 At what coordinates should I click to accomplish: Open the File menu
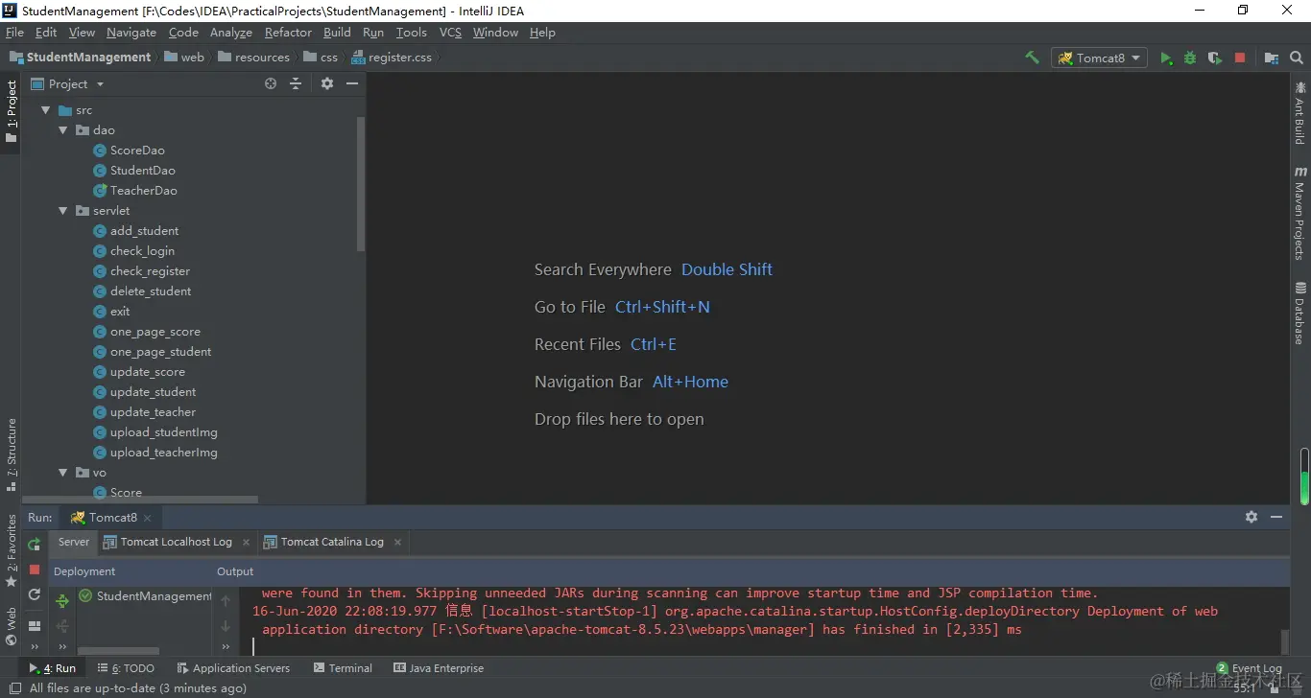click(14, 32)
